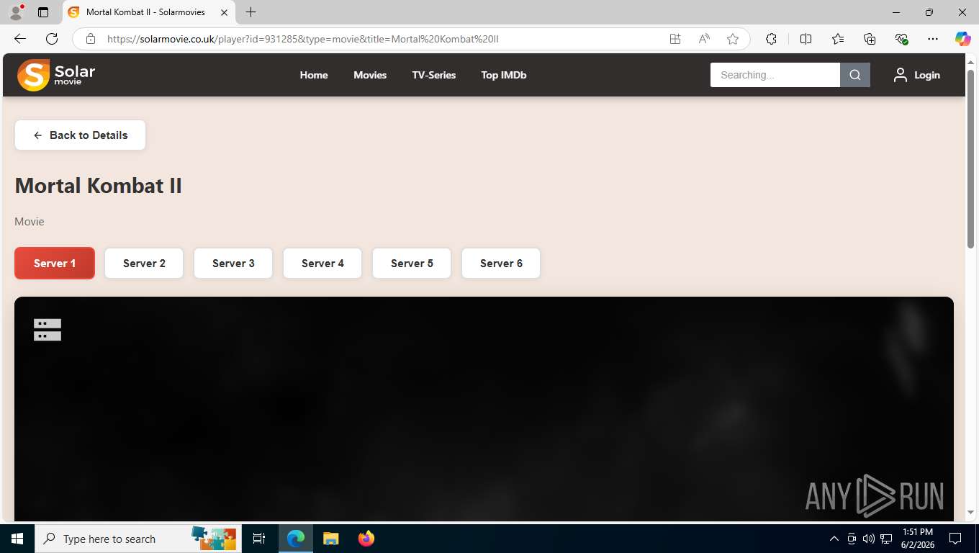
Task: Open the tab actions menu icon
Action: click(x=43, y=12)
